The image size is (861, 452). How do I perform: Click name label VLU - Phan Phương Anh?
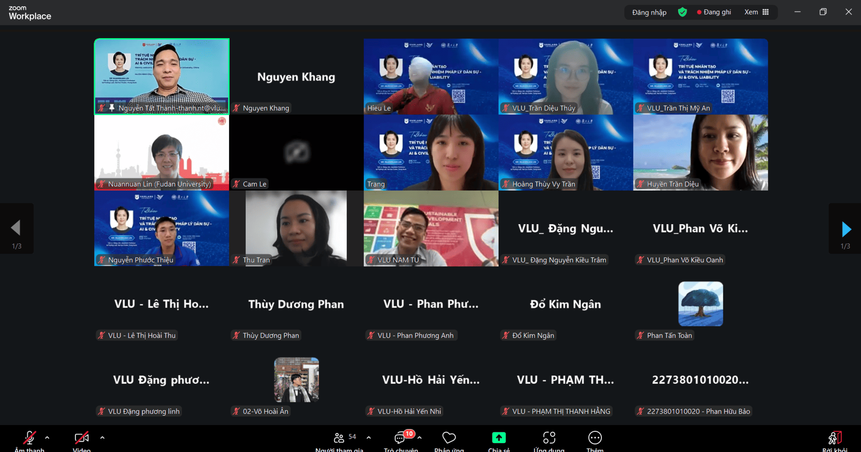(415, 335)
